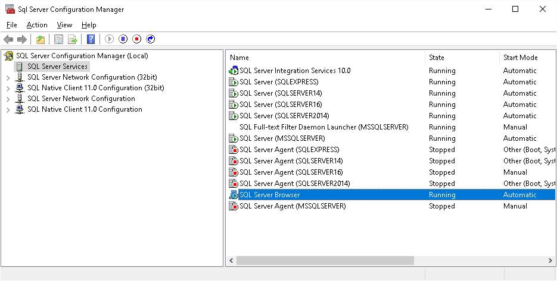Click the SQL Server (MSSQLSERVER) service icon
Viewport: 557px width, 281px height.
tap(234, 138)
